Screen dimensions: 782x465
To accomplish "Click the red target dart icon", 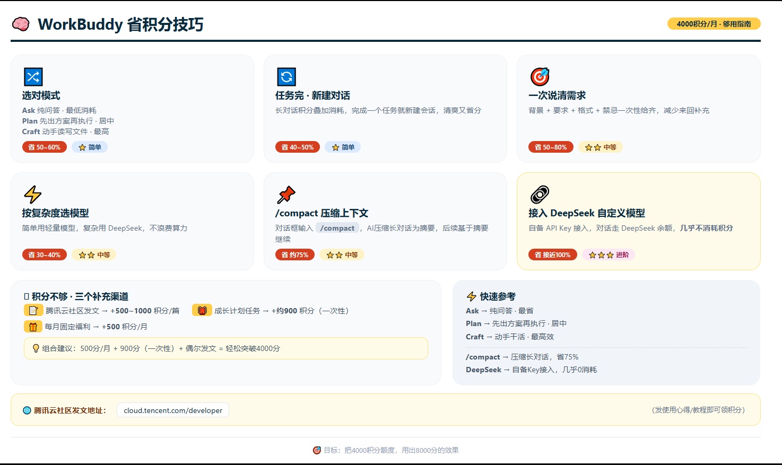I will (x=540, y=77).
